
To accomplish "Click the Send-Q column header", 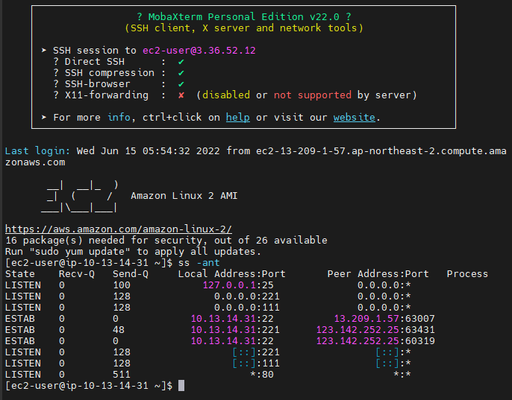I will (x=131, y=274).
